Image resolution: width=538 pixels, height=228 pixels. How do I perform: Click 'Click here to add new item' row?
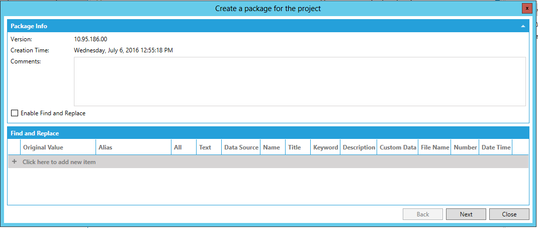pos(59,162)
